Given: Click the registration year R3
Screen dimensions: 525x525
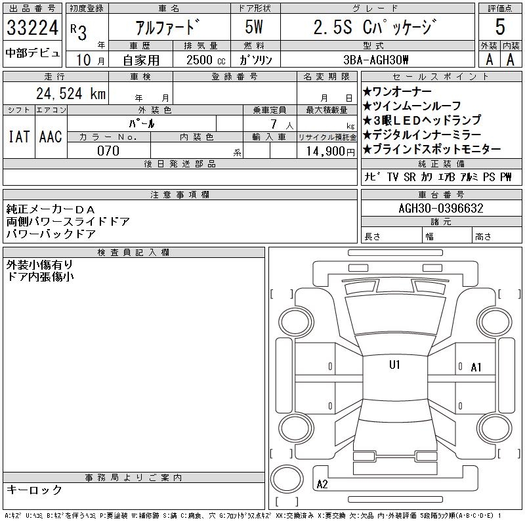Looking at the screenshot, I should [79, 32].
